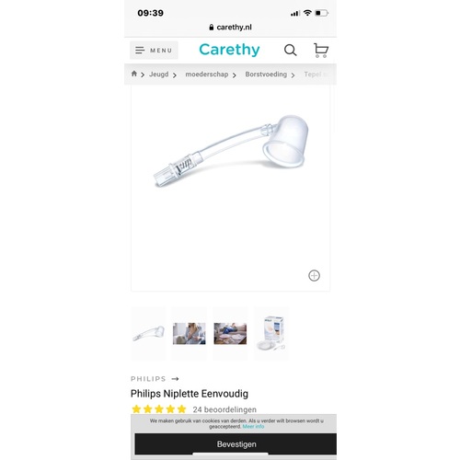
Task: Click the arrow next to PHILIPS
Action: (175, 379)
